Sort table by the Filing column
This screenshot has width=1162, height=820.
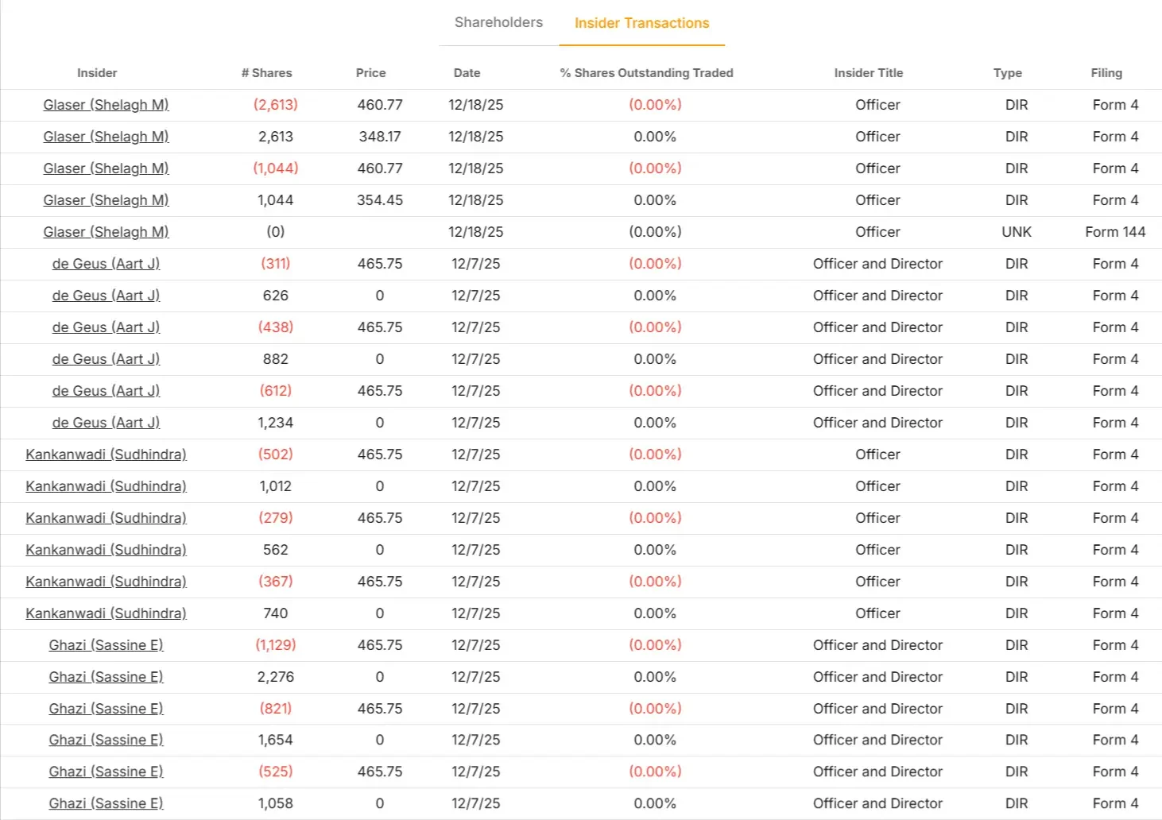pos(1106,72)
